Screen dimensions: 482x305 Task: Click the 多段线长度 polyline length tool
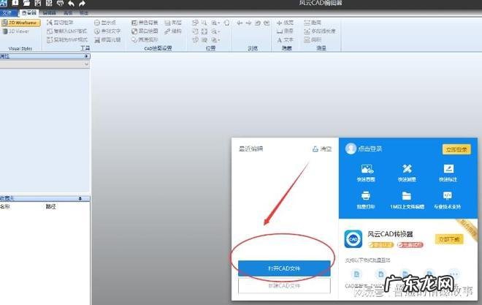[x=320, y=31]
